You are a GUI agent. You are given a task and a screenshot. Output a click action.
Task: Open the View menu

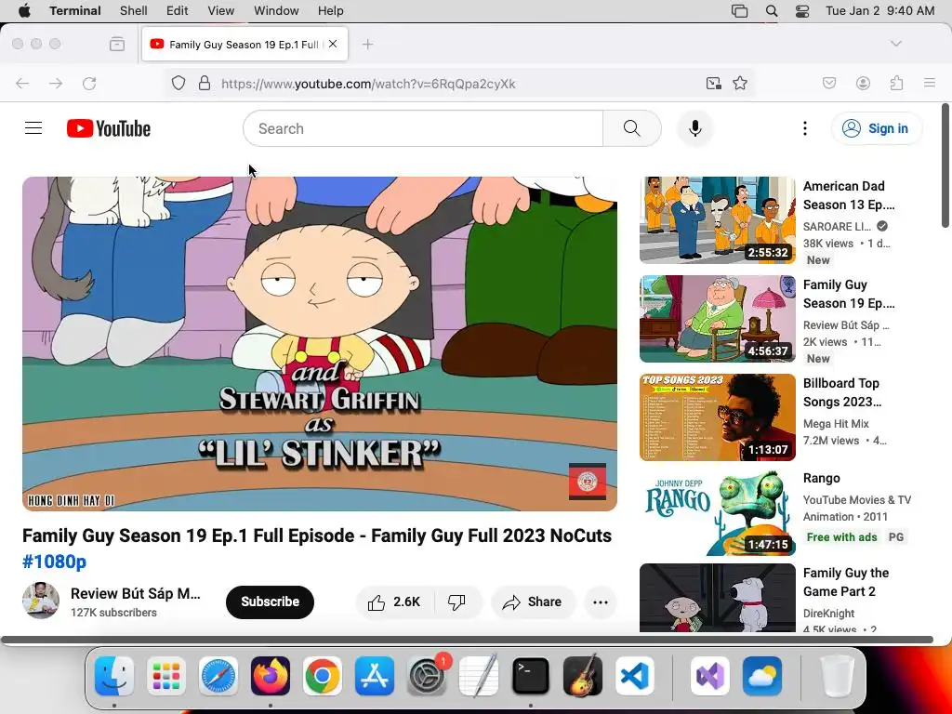tap(221, 11)
